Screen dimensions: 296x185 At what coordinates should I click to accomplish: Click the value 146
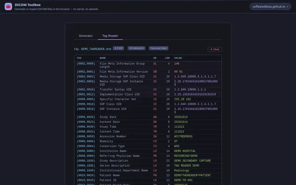pyautogui.click(x=177, y=64)
